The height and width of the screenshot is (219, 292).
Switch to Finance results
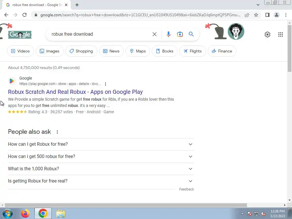222,51
